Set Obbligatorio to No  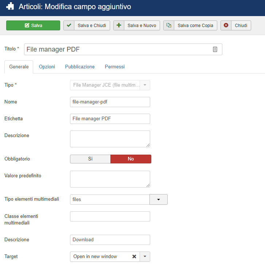pyautogui.click(x=131, y=159)
